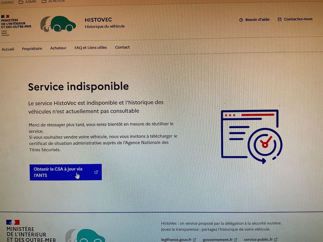Click the HISTOVEC site title

pyautogui.click(x=98, y=20)
